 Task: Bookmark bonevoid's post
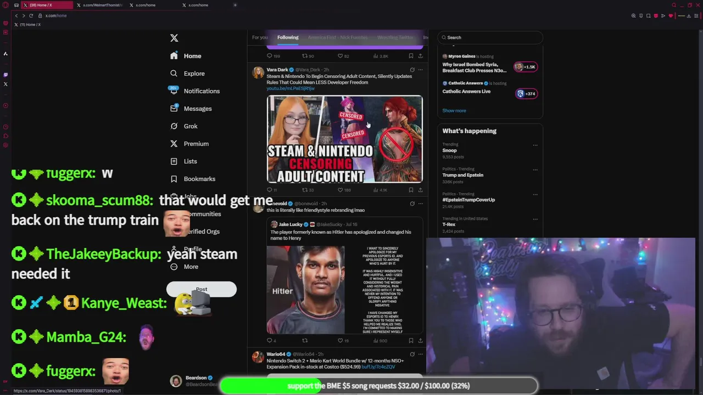coord(411,341)
